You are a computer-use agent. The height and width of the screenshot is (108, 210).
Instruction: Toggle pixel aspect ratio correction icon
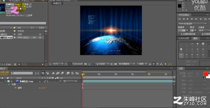pos(150,64)
